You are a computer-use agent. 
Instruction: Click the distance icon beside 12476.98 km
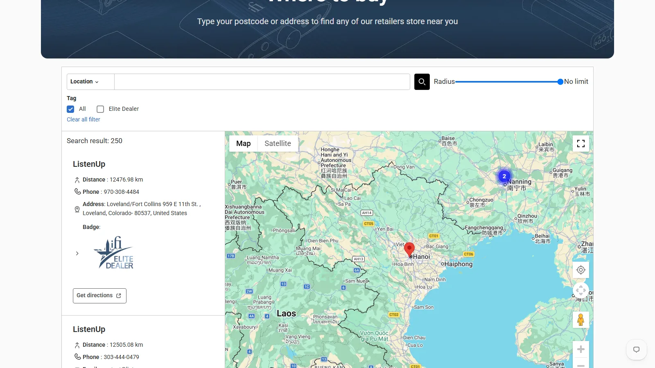[77, 180]
